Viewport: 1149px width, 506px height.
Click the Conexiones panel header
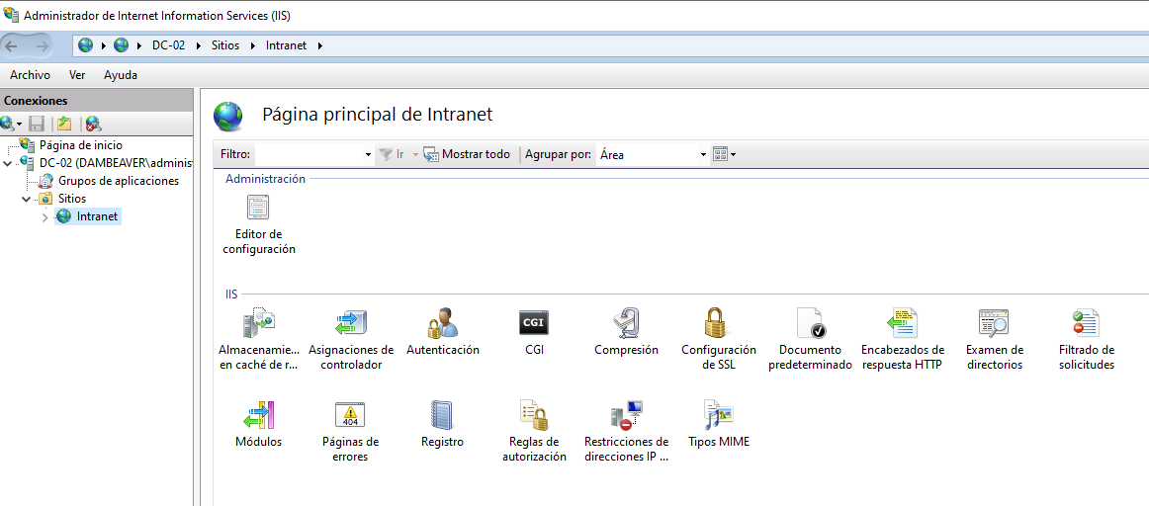tap(97, 101)
